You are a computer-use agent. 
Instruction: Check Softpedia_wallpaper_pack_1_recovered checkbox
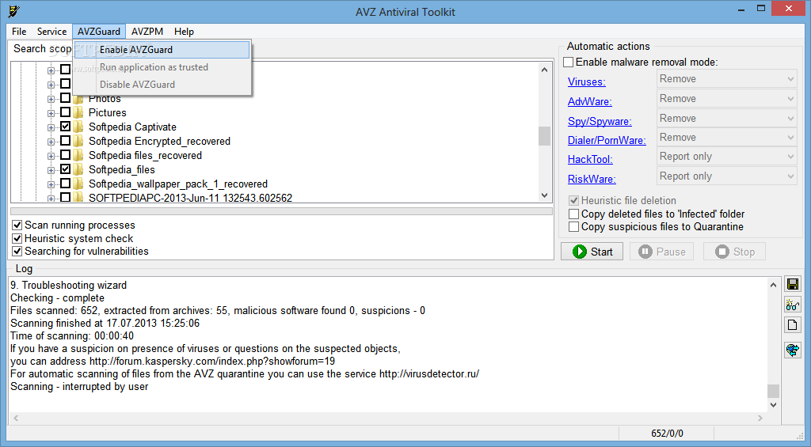click(x=65, y=183)
